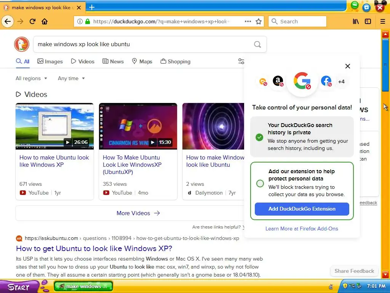Click the blocked Google tracker icon
The width and height of the screenshot is (390, 293).
pos(302,81)
